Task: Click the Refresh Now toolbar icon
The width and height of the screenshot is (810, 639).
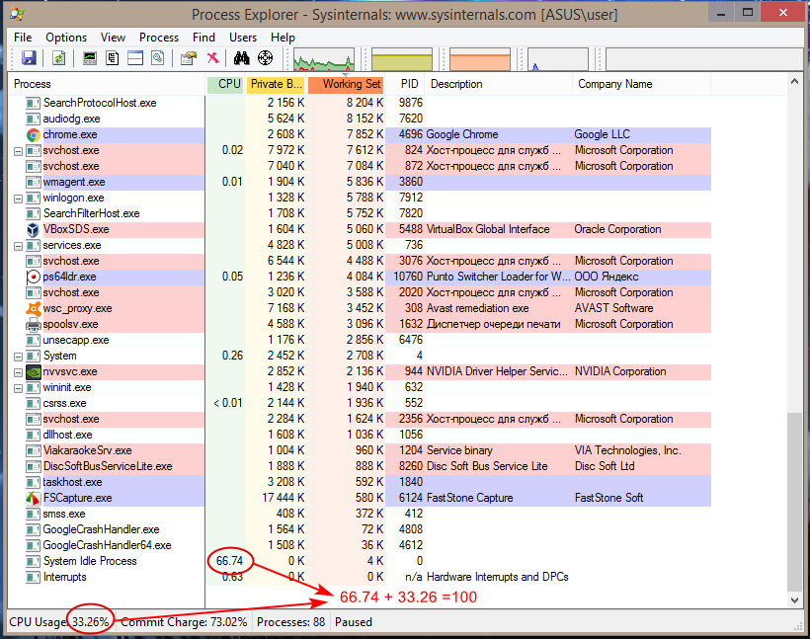Action: point(58,59)
